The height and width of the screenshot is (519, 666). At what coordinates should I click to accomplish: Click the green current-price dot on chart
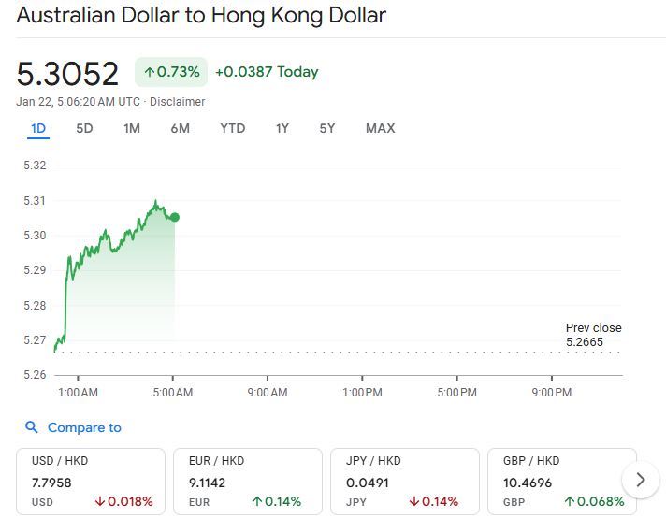(x=175, y=217)
